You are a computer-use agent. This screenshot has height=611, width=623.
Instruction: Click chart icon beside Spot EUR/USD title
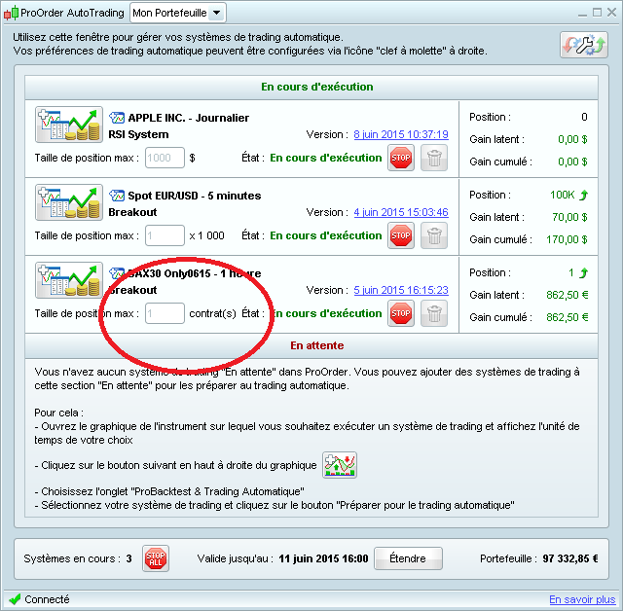point(117,196)
